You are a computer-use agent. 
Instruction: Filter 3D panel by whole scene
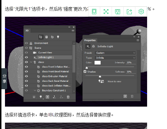pyautogui.click(x=41, y=37)
